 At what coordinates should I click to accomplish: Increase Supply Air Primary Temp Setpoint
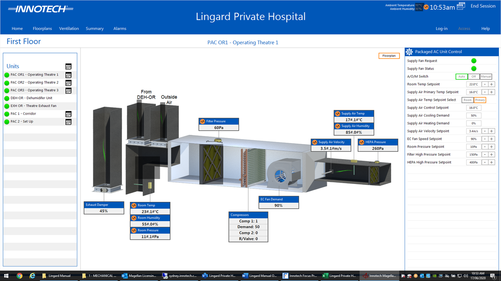[x=492, y=92]
